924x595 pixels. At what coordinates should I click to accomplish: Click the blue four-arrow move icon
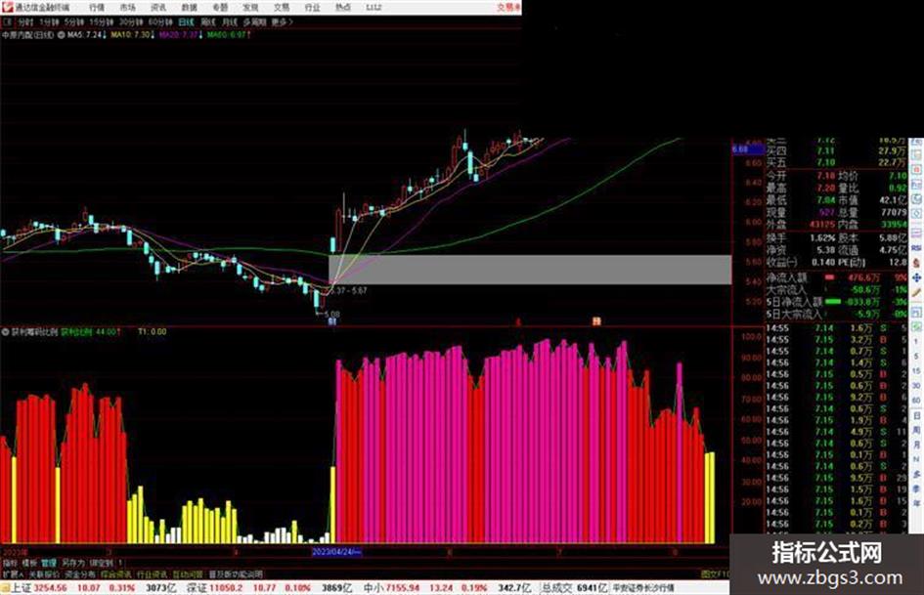[x=916, y=276]
